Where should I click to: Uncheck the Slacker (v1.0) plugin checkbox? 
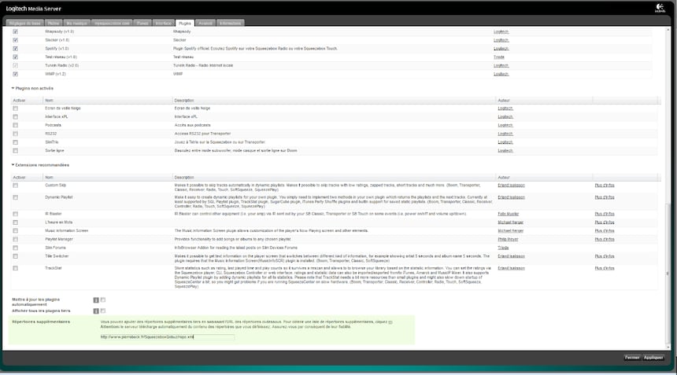coord(16,40)
